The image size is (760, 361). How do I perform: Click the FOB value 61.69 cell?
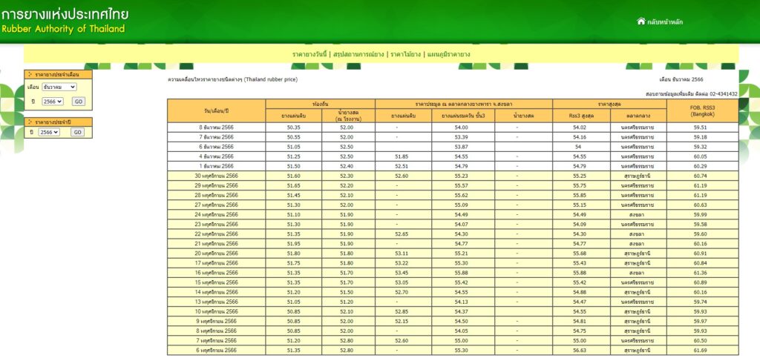click(701, 350)
